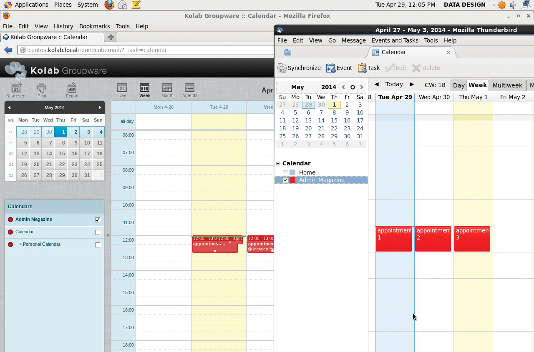Open the Month view in Kolab
Viewport: 534px width, 352px height.
167,90
